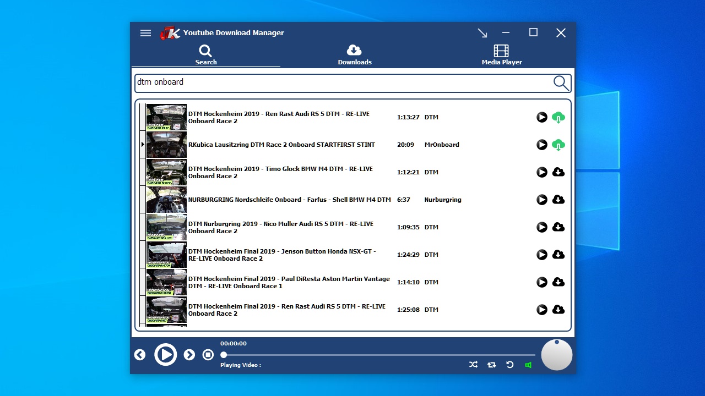Viewport: 705px width, 396px height.
Task: Download Nico Muller Audi RS 5 video
Action: point(558,227)
